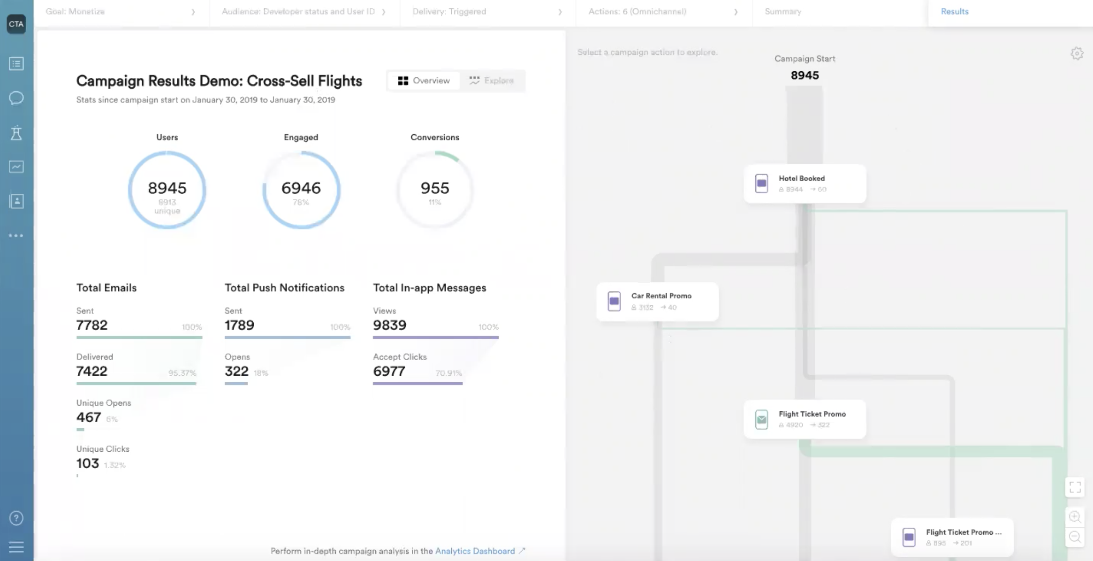Click the Explore chart icon

[474, 81]
